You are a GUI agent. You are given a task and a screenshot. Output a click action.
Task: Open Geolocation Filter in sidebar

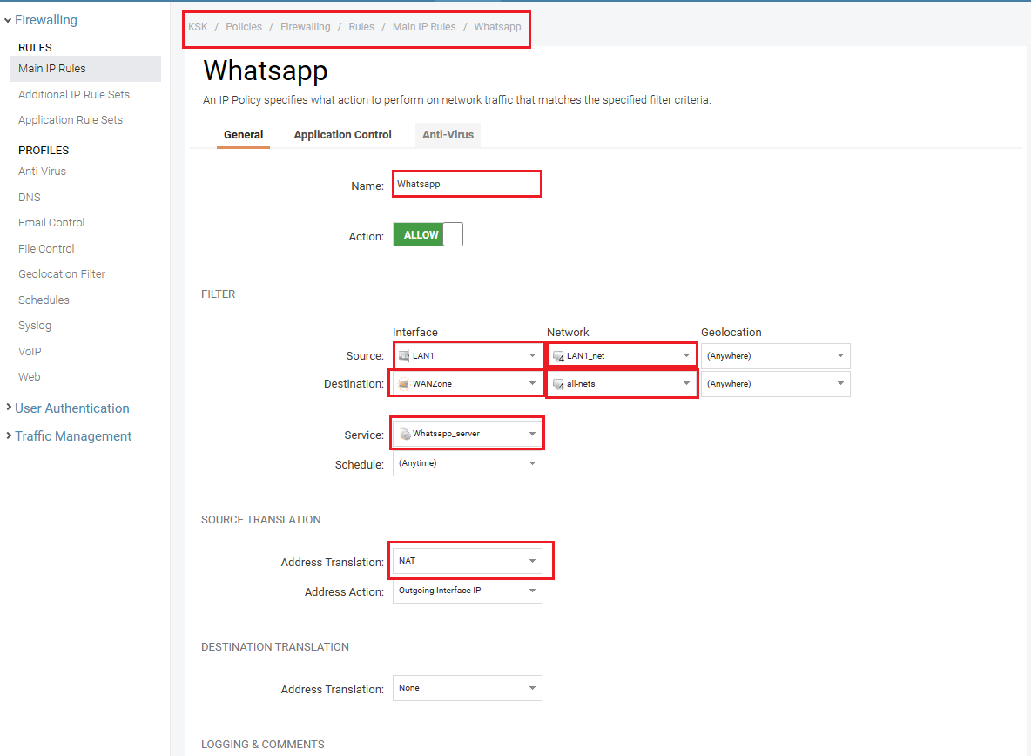62,274
